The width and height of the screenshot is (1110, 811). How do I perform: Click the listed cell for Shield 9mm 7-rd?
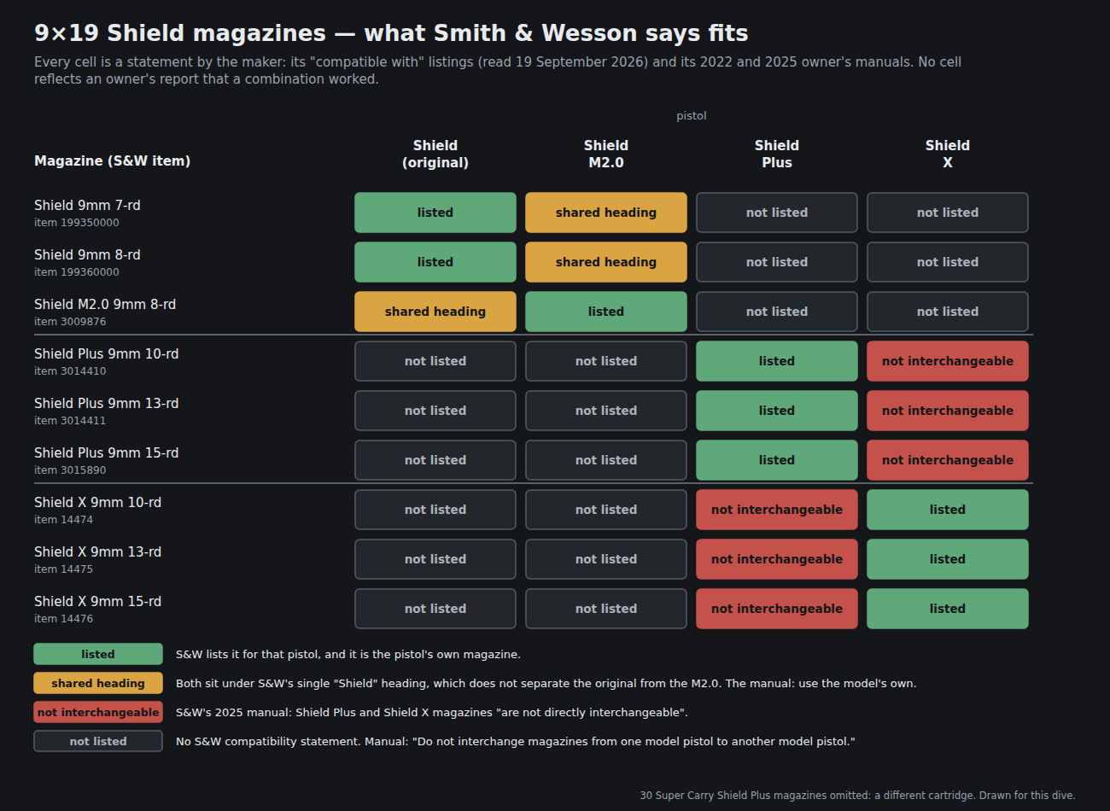point(435,213)
